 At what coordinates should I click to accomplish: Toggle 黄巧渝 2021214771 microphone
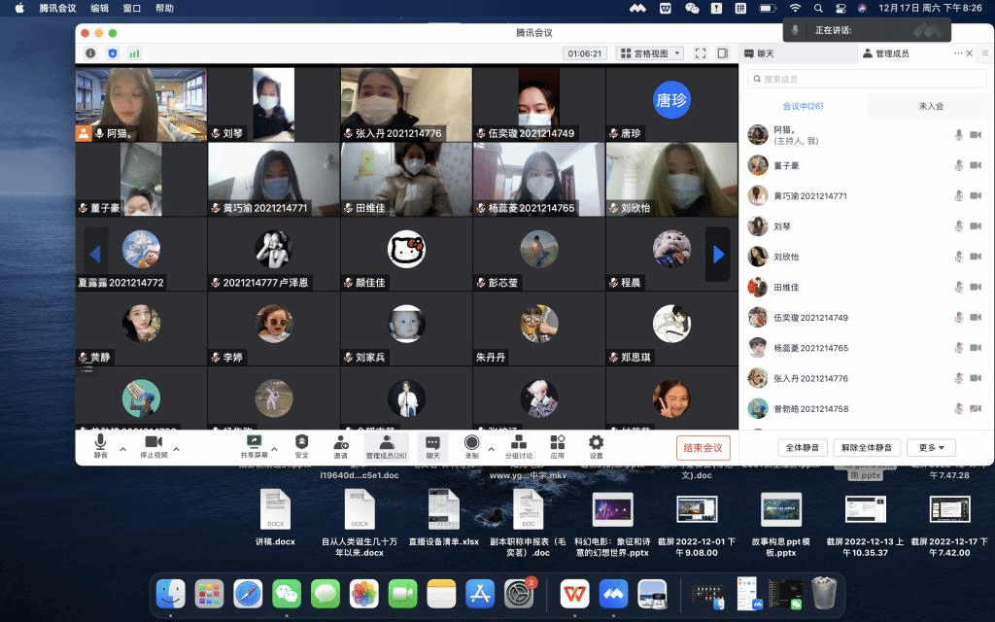[959, 195]
